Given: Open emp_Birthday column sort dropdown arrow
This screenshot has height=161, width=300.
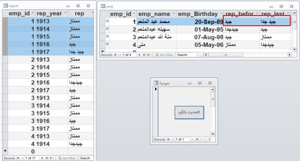Looking at the screenshot, I should point(221,14).
